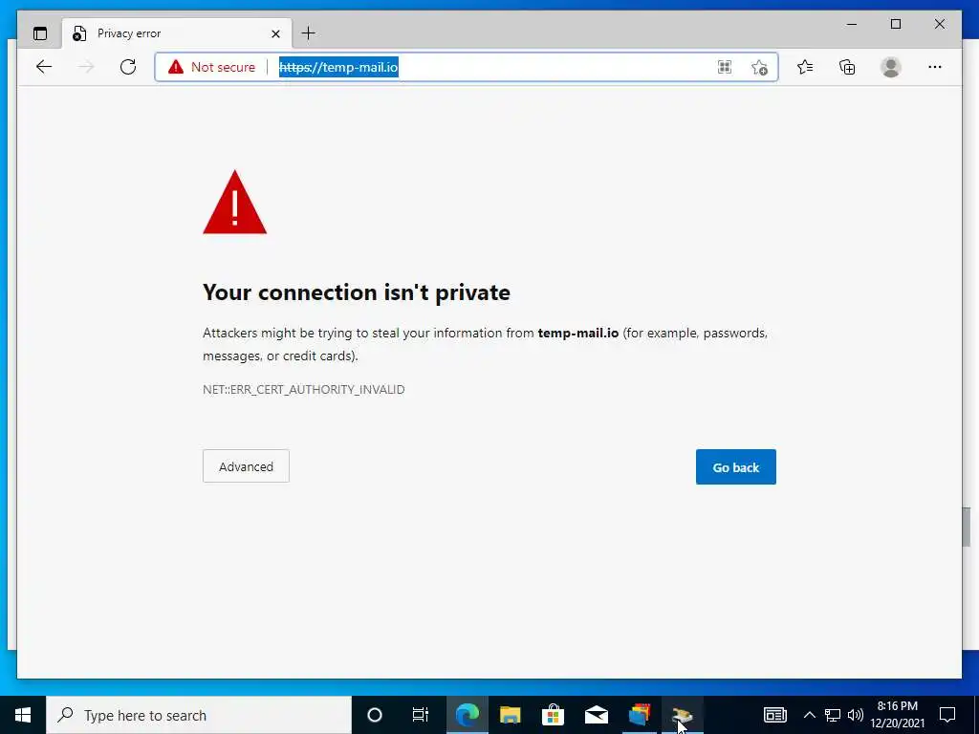This screenshot has height=734, width=979.
Task: Click the forward navigation arrow
Action: 86,67
